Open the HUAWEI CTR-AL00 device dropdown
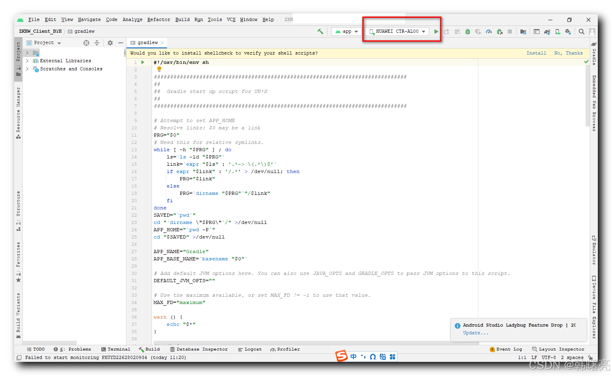 pyautogui.click(x=397, y=32)
